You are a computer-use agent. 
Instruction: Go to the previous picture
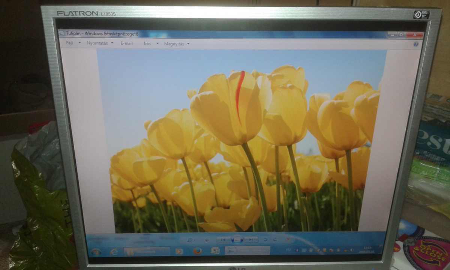tap(223, 239)
